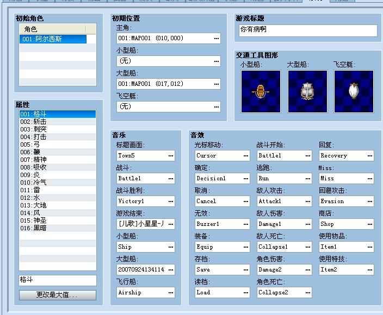Open the browse button for Recovery sound
Image resolution: width=383 pixels, height=315 pixels.
(x=370, y=155)
